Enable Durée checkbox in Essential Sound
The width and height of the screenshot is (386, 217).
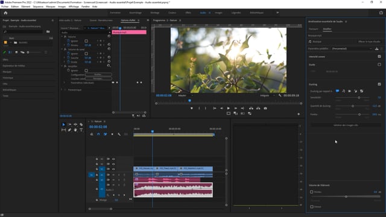(379, 64)
